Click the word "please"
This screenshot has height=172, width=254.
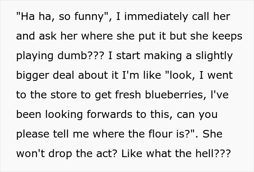pyautogui.click(x=32, y=134)
